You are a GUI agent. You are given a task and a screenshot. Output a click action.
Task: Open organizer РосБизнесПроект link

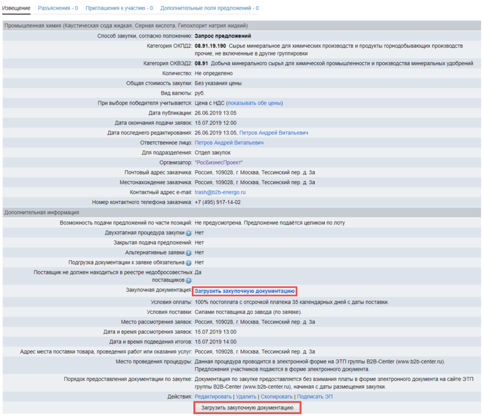pyautogui.click(x=219, y=162)
